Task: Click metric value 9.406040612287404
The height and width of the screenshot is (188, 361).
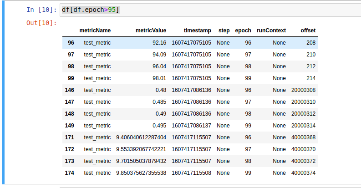Action: [x=141, y=137]
